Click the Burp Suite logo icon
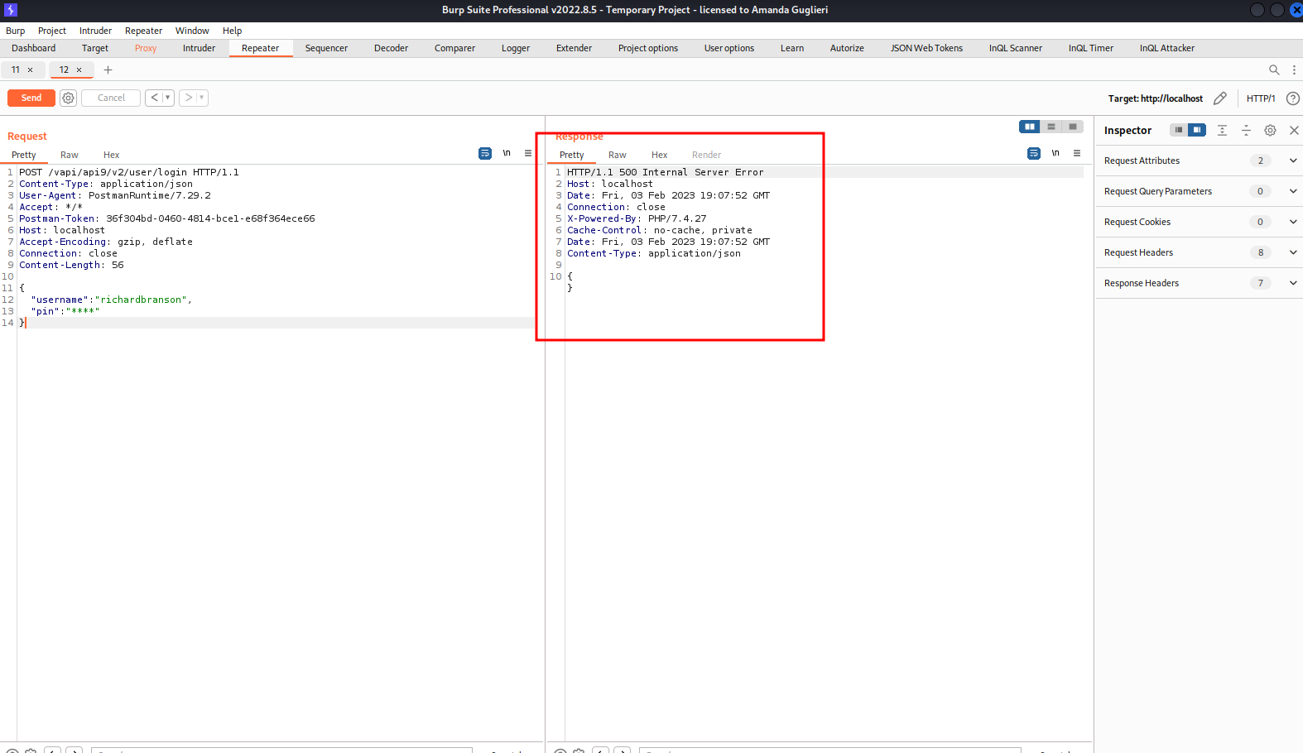This screenshot has height=753, width=1303. 11,10
